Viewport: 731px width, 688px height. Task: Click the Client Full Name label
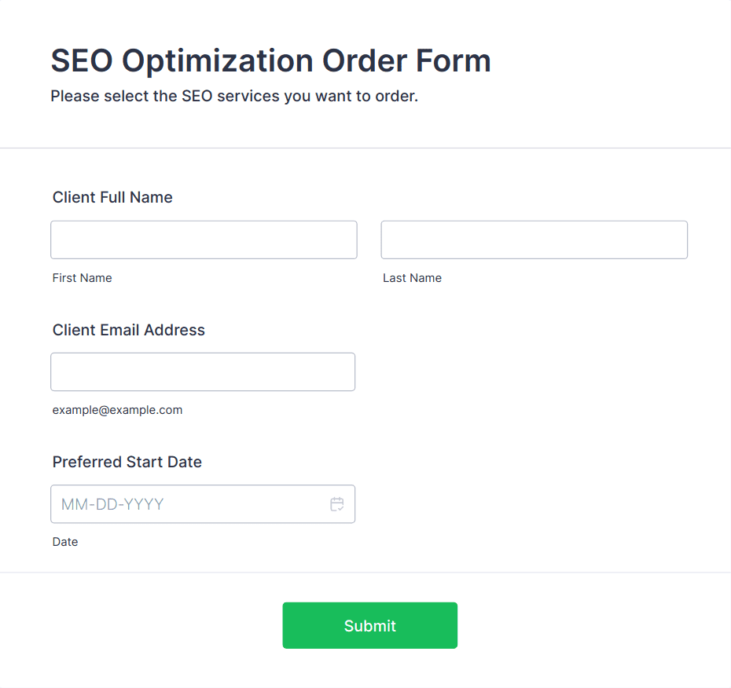pos(112,197)
